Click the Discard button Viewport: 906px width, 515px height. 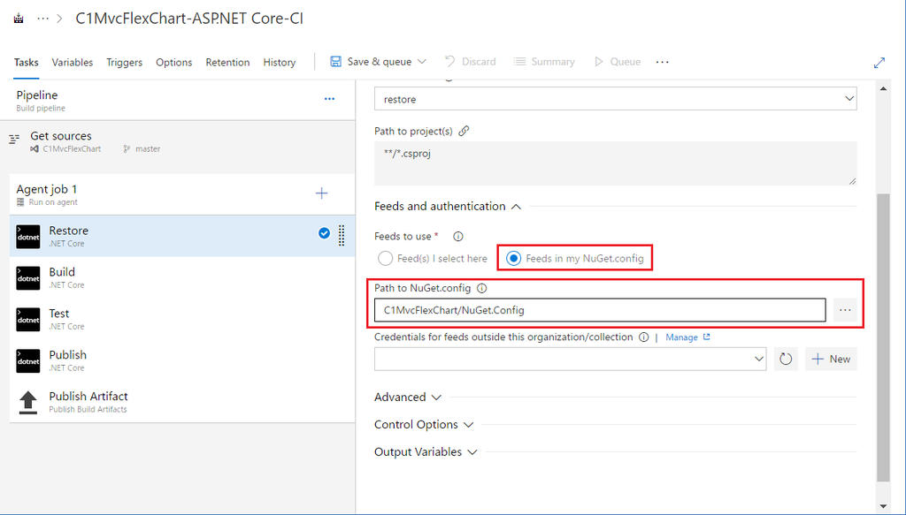click(x=471, y=62)
